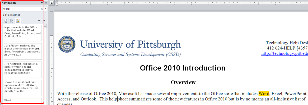This screenshot has width=308, height=105.
Task: Switch to Browse headings tab
Action: tap(6, 21)
